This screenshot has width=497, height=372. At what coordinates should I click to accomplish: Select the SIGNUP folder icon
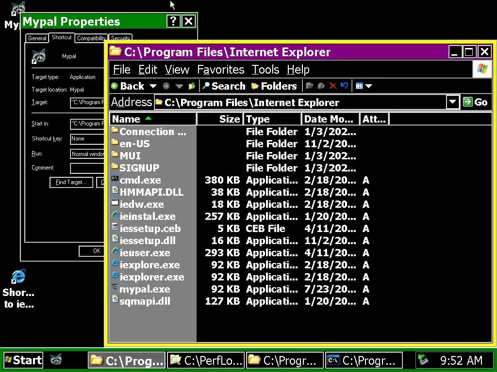pos(115,167)
